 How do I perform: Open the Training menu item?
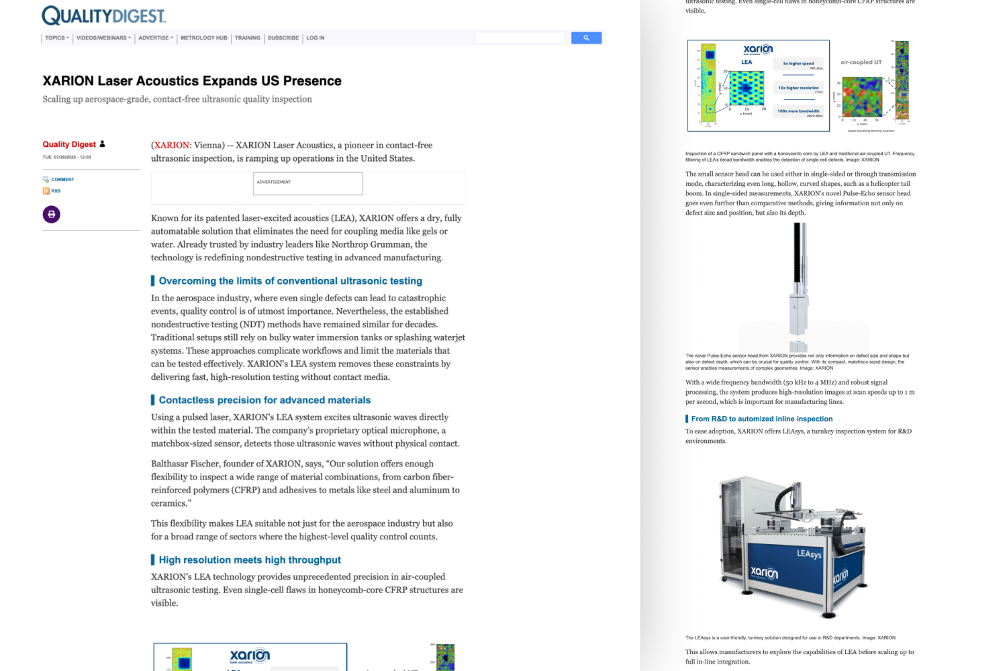pyautogui.click(x=248, y=38)
